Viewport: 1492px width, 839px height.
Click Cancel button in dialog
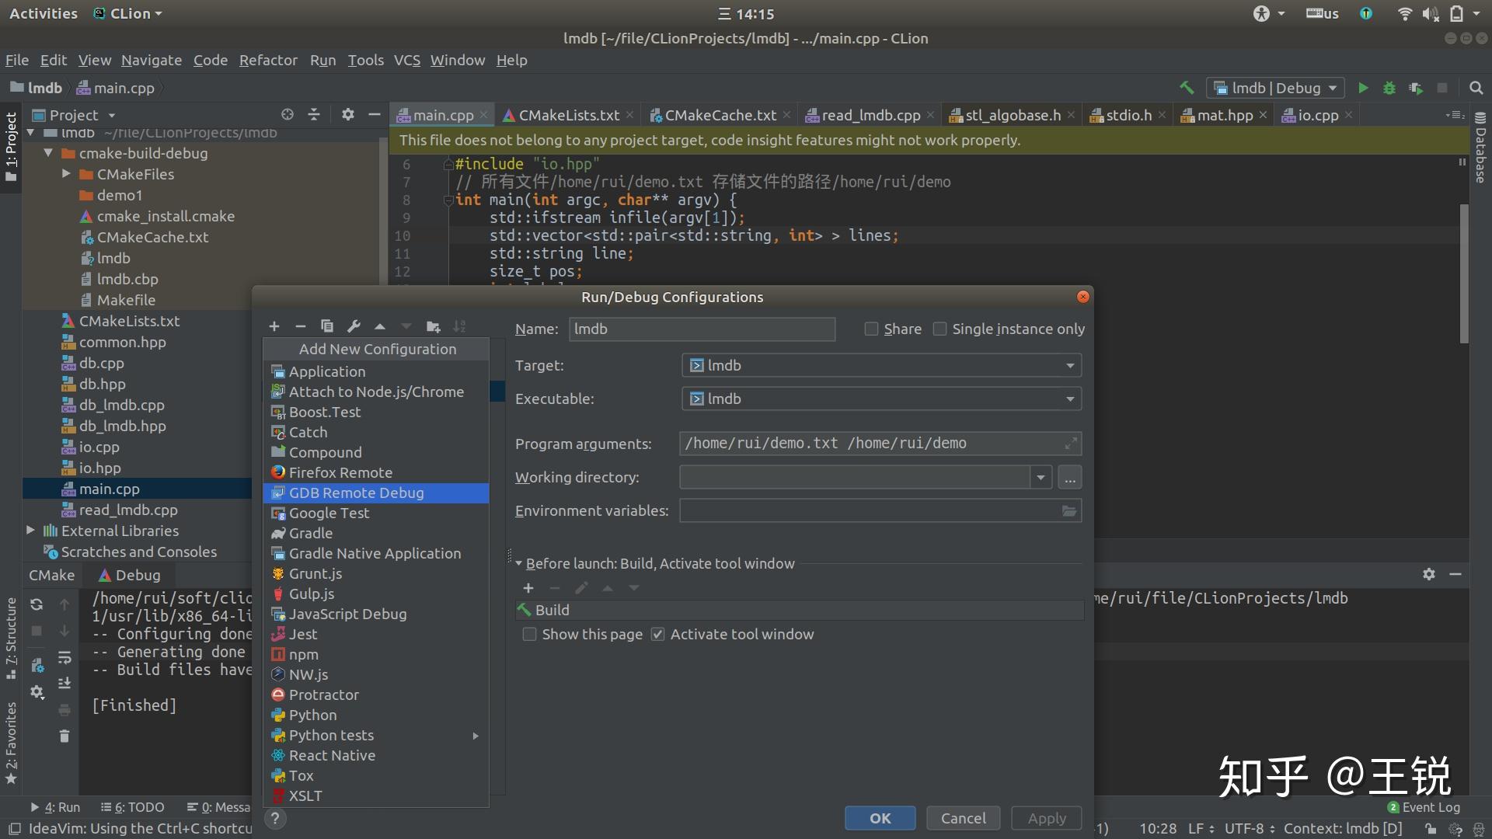click(963, 818)
